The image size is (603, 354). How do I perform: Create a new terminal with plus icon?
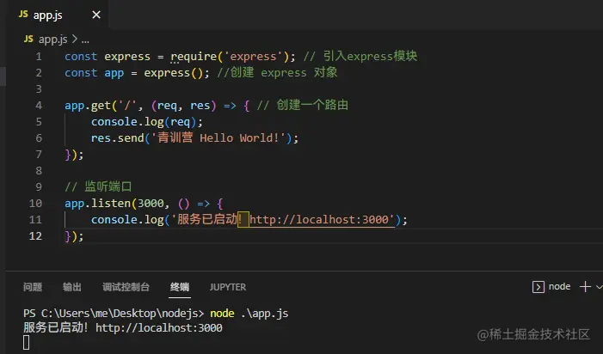(585, 286)
